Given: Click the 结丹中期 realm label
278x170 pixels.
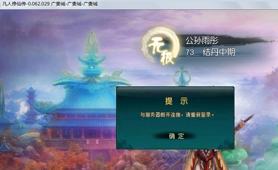Looking at the screenshot, I should [x=219, y=52].
